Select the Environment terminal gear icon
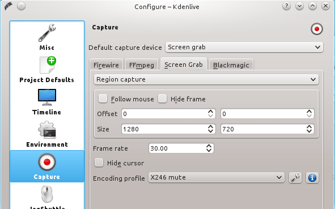 point(47,130)
